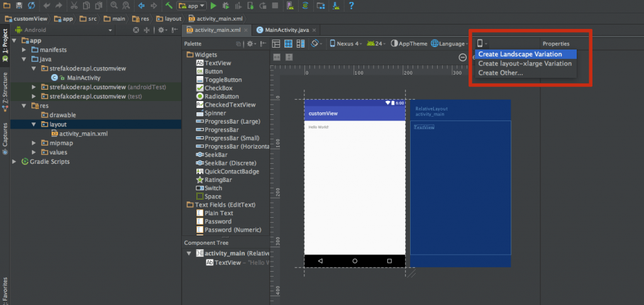
Task: Switch to the MainActivity.java tab
Action: coord(286,30)
